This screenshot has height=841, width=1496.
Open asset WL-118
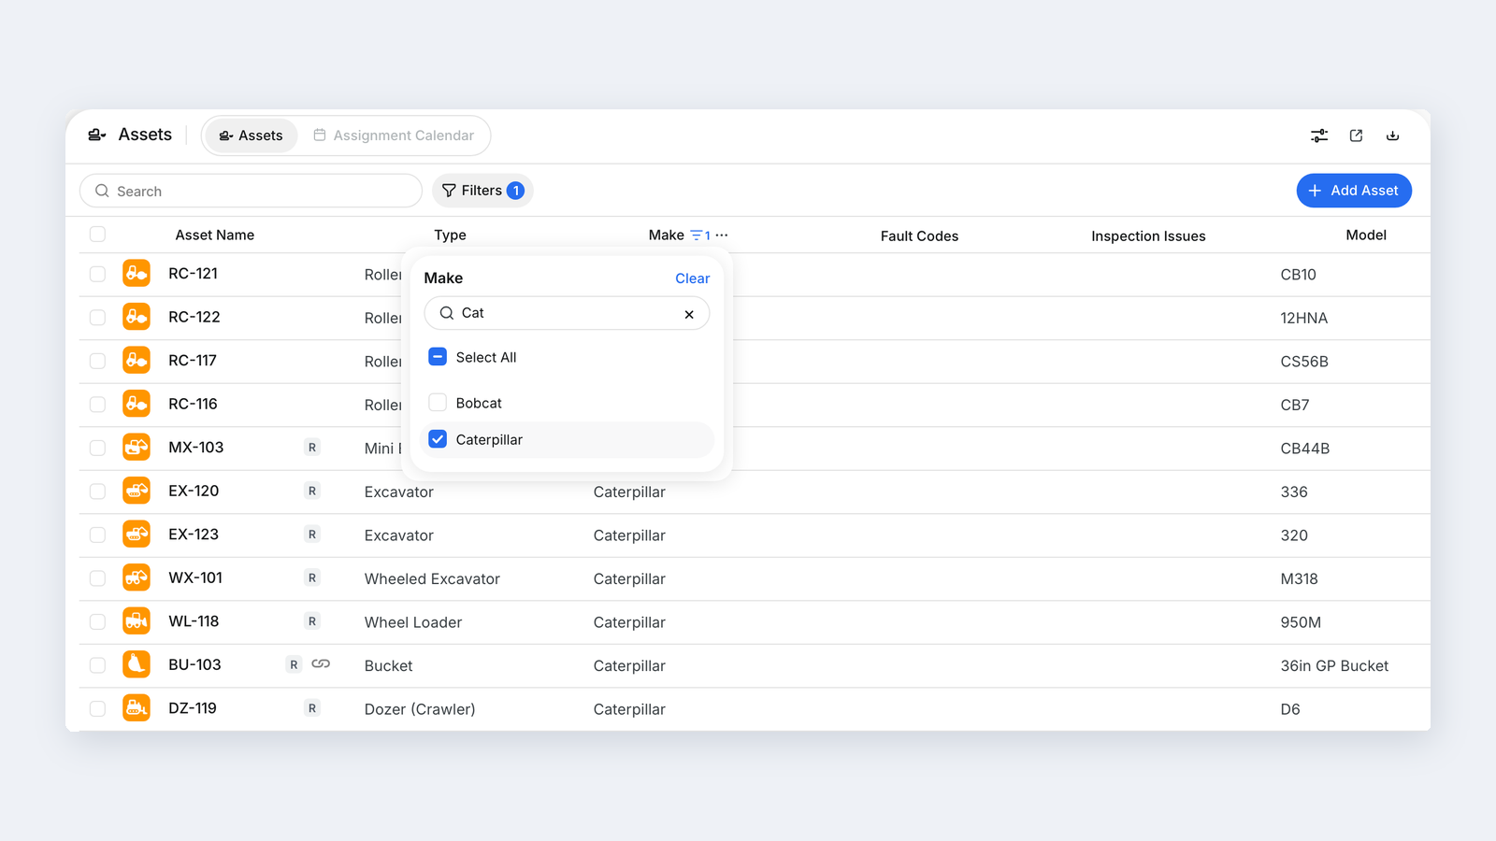point(194,621)
